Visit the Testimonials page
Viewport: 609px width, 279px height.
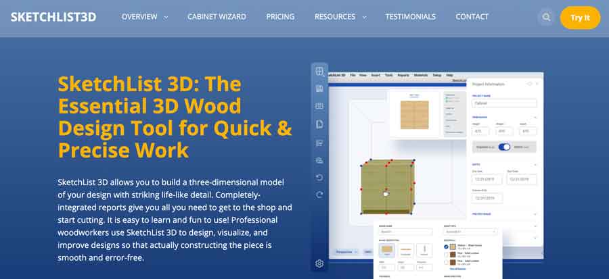coord(411,17)
